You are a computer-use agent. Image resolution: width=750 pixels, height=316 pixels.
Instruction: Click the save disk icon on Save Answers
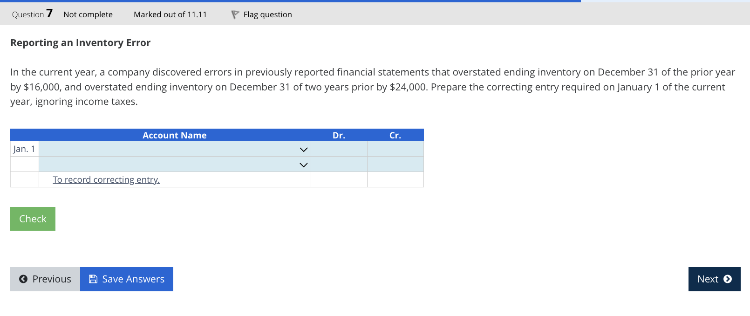point(93,279)
